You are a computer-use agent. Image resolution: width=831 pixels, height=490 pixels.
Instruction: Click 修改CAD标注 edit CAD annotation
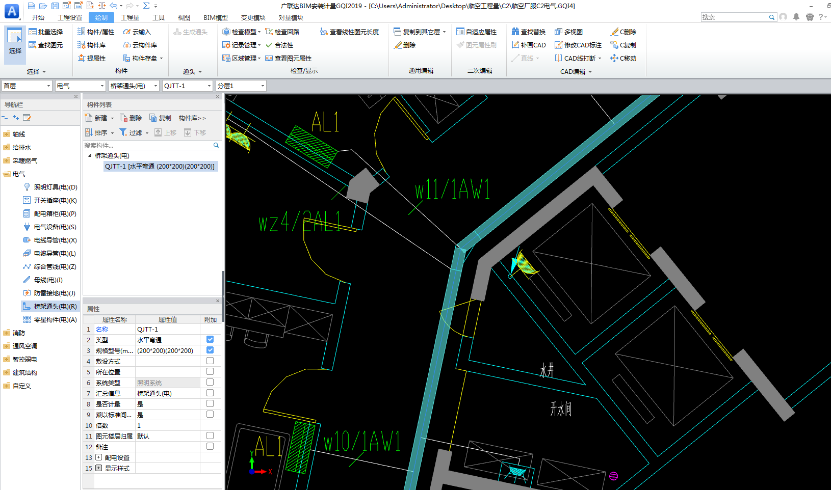pyautogui.click(x=578, y=45)
